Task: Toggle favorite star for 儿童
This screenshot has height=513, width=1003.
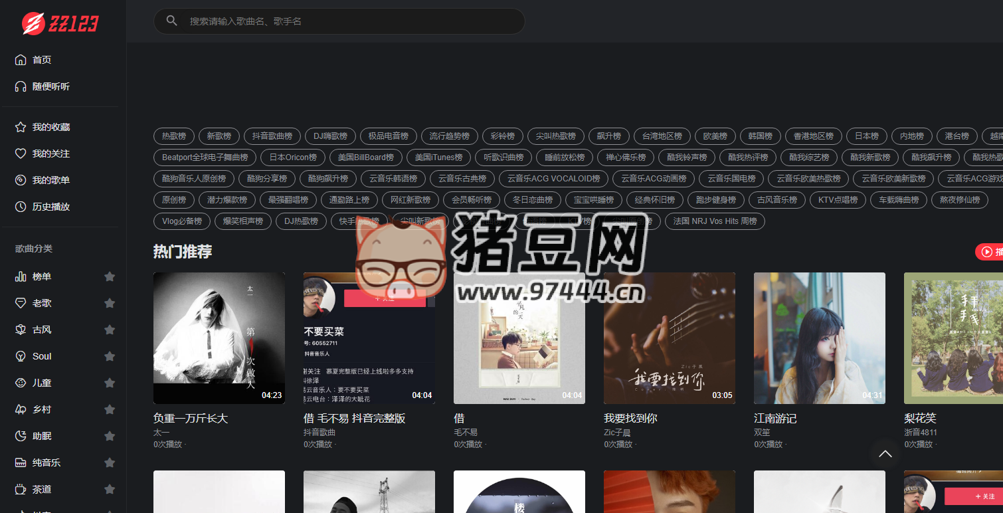Action: (110, 383)
